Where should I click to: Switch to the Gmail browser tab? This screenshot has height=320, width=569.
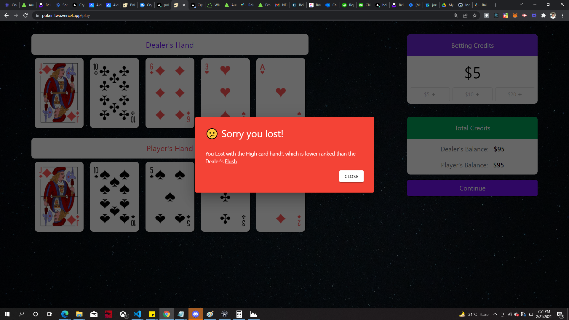click(281, 5)
